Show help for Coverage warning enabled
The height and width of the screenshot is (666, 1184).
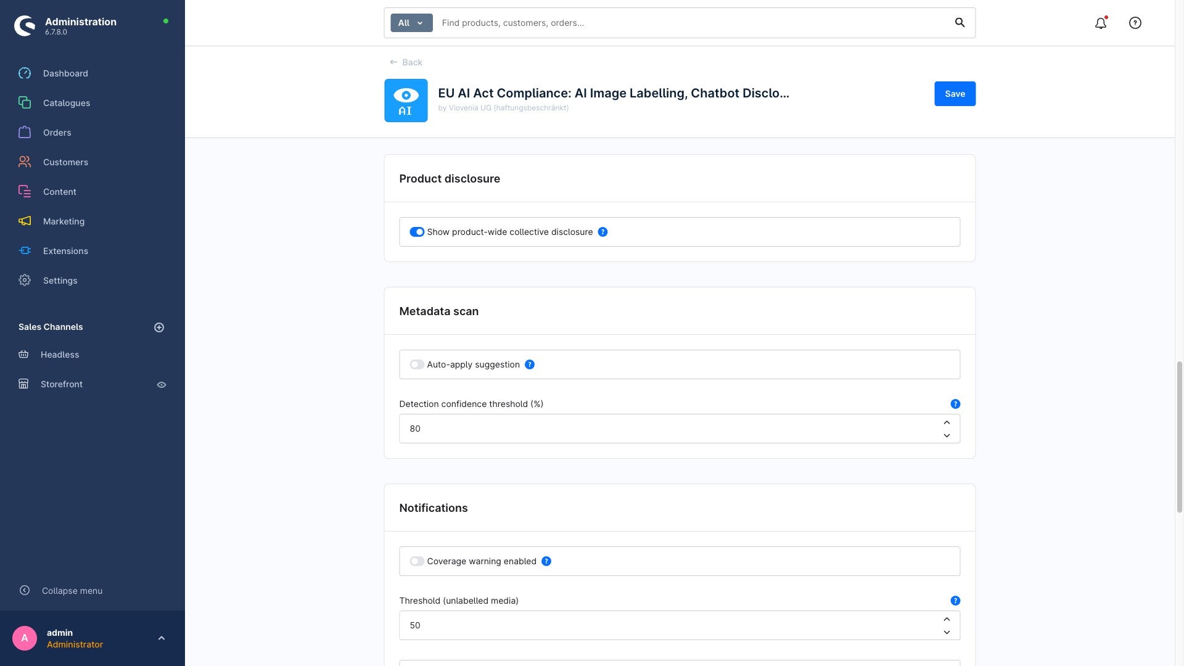546,561
